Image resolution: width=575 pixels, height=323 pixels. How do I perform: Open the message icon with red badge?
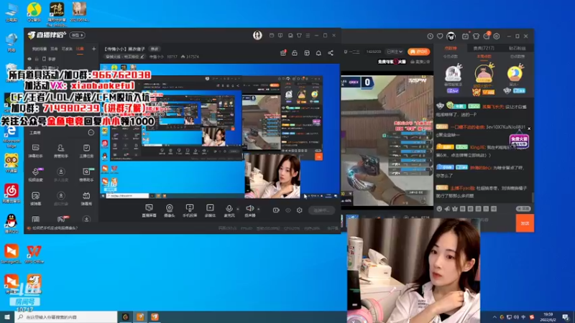tap(487, 36)
